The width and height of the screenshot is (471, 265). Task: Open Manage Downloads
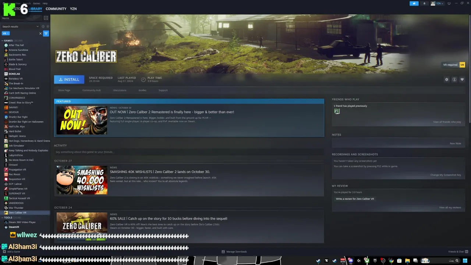coord(234,252)
